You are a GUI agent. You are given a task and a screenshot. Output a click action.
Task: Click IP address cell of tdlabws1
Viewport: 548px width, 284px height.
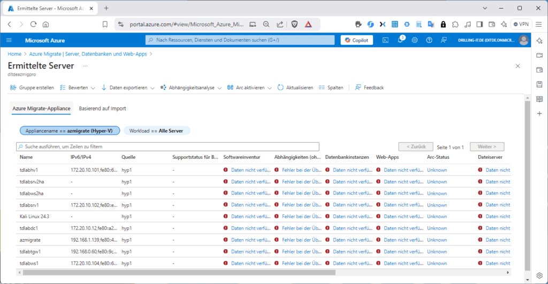pyautogui.click(x=94, y=263)
